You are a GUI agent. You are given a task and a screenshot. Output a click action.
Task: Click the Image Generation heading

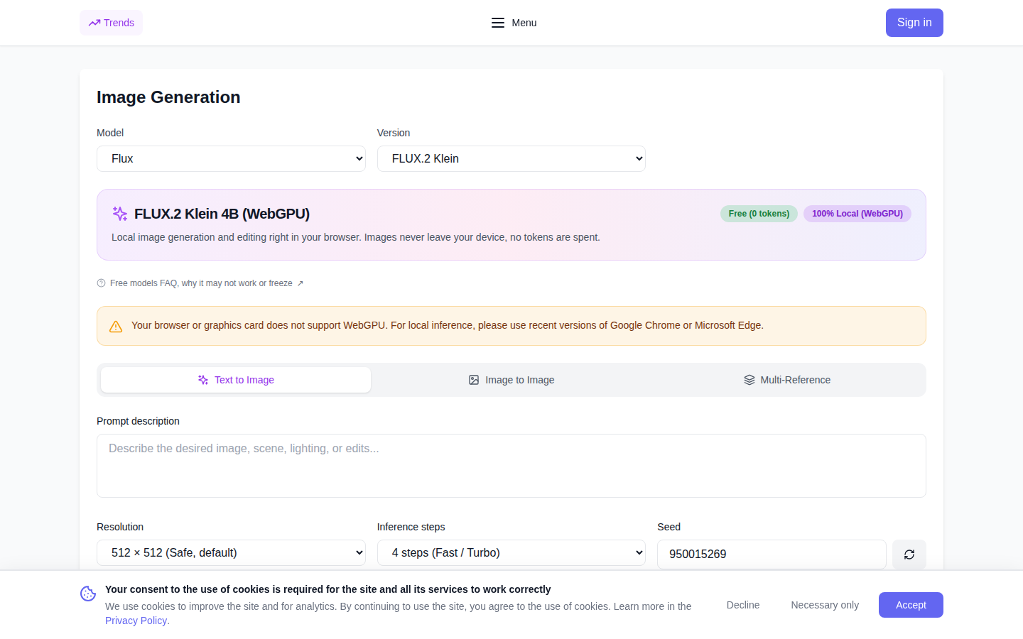(168, 97)
